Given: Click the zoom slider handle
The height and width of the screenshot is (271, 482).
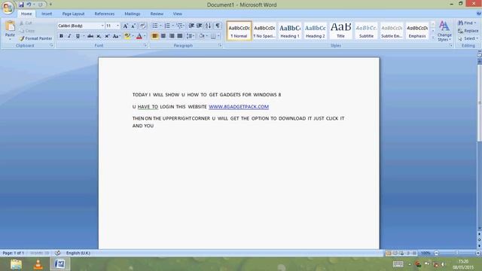Looking at the screenshot, I should coord(457,253).
